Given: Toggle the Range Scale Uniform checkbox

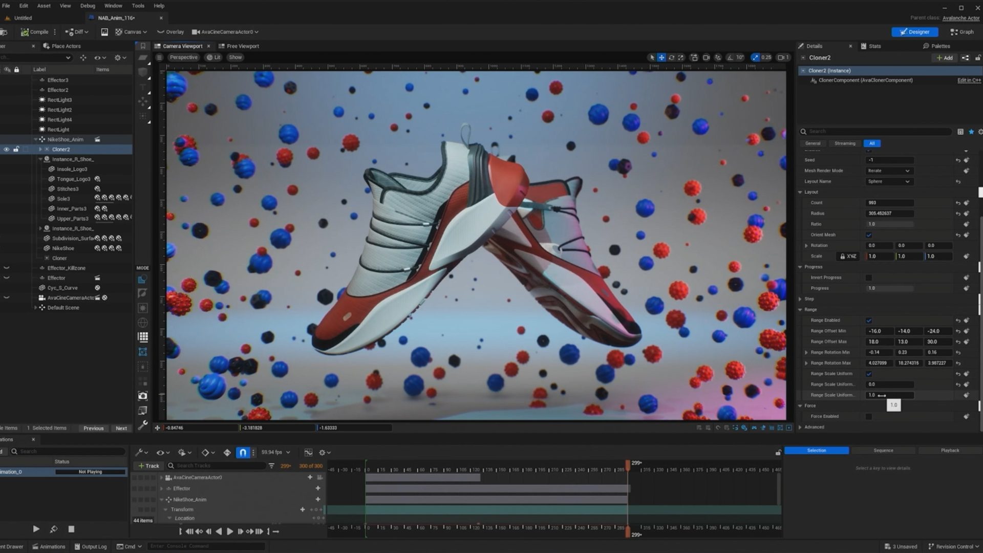Looking at the screenshot, I should point(869,374).
